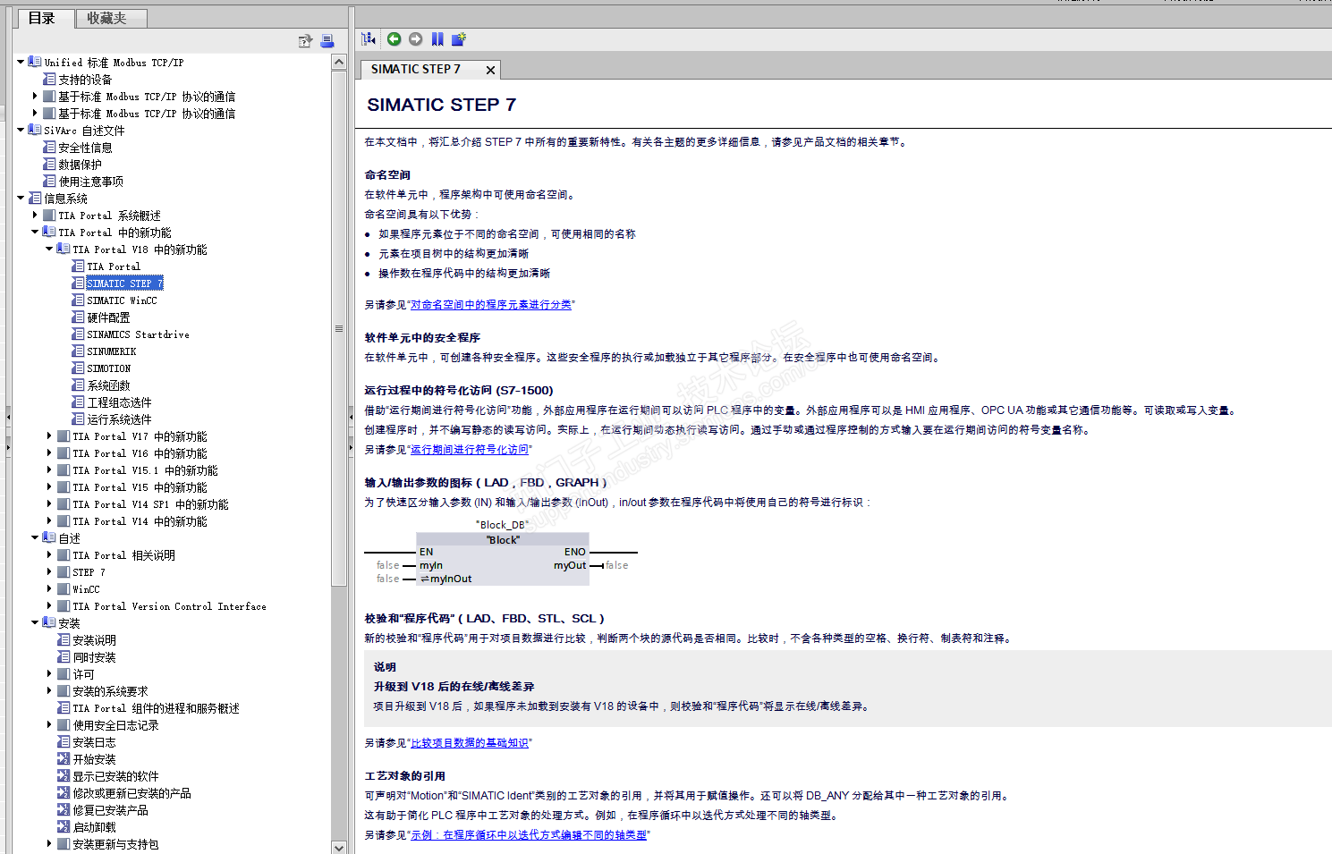
Task: Open the 使用注意事项 topic
Action: pyautogui.click(x=91, y=182)
